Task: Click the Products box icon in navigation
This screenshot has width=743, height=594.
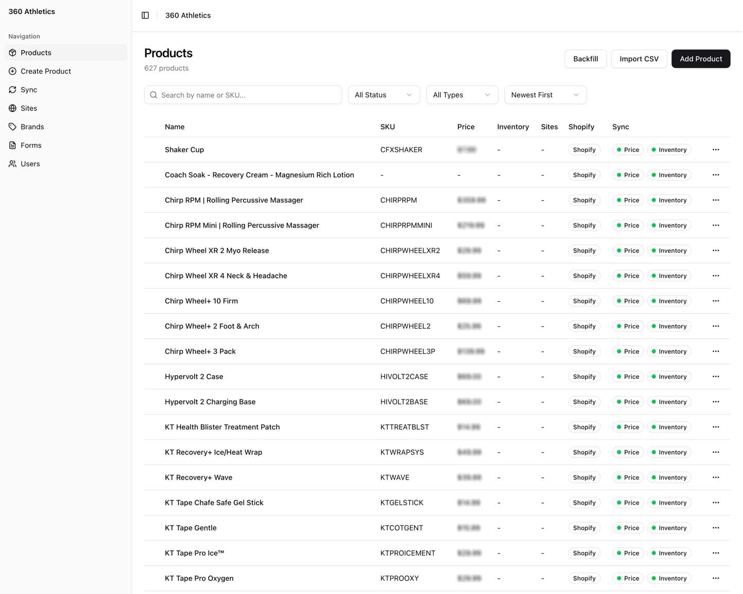Action: pos(12,53)
